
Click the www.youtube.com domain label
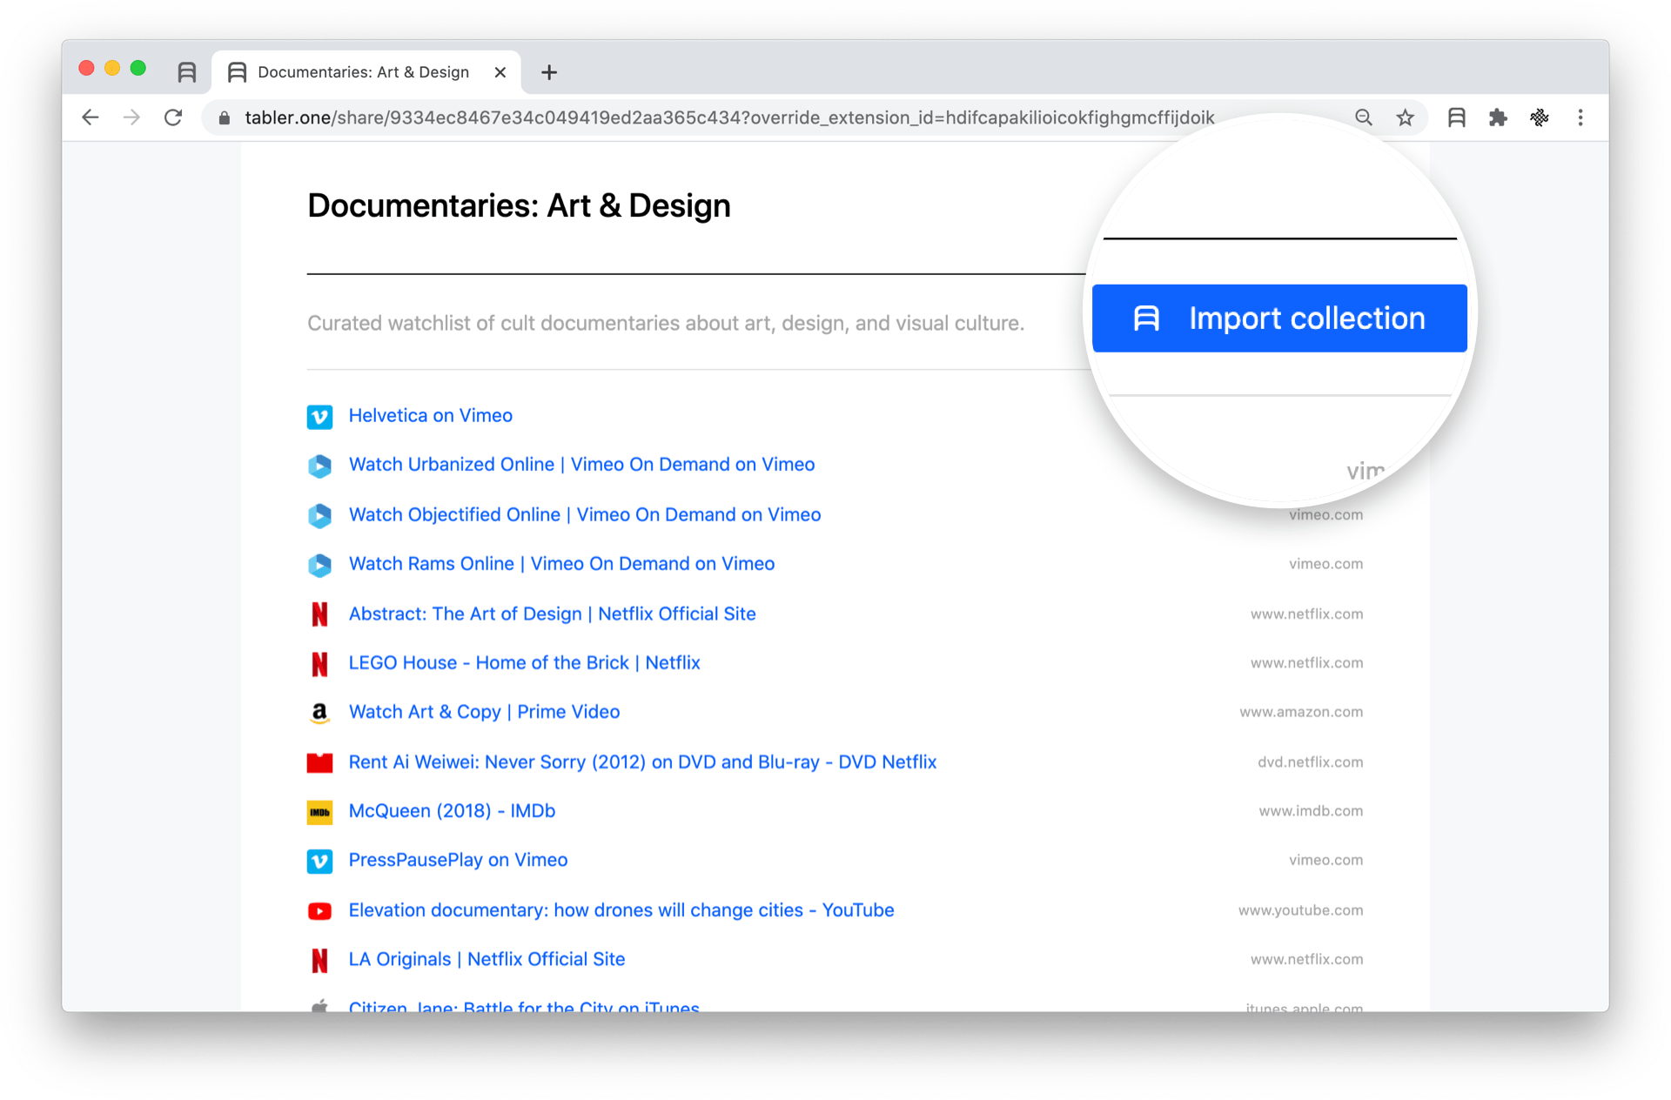(x=1300, y=910)
